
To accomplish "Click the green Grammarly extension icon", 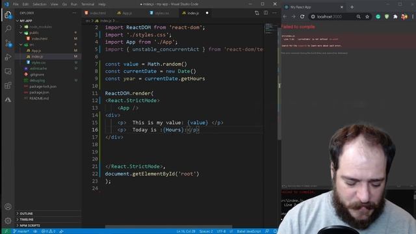I will [x=378, y=17].
